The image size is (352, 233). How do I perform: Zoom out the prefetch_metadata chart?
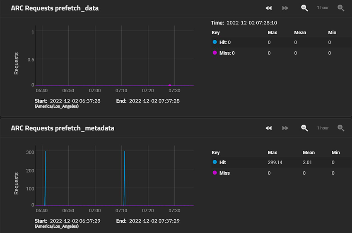[x=304, y=128]
